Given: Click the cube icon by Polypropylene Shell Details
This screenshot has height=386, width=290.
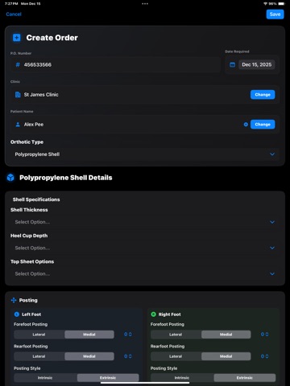Looking at the screenshot, I should coord(10,178).
